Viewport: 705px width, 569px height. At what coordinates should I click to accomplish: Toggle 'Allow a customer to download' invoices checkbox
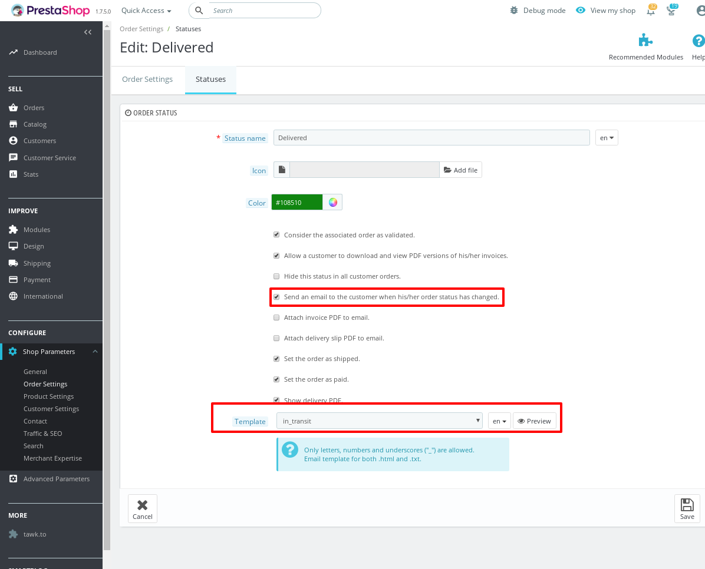pyautogui.click(x=276, y=255)
